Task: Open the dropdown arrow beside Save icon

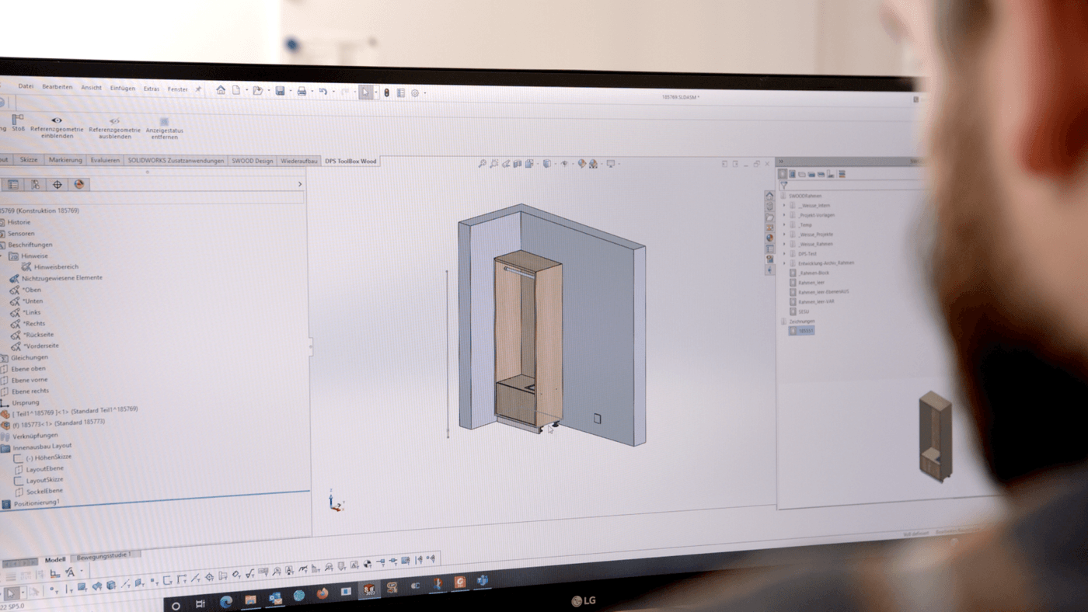Action: tap(291, 92)
